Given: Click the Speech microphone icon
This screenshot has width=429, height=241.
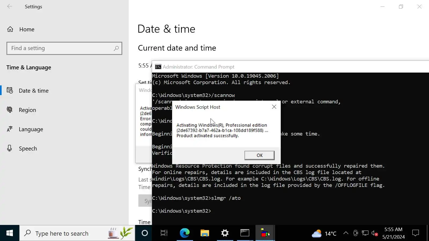Looking at the screenshot, I should [x=10, y=148].
